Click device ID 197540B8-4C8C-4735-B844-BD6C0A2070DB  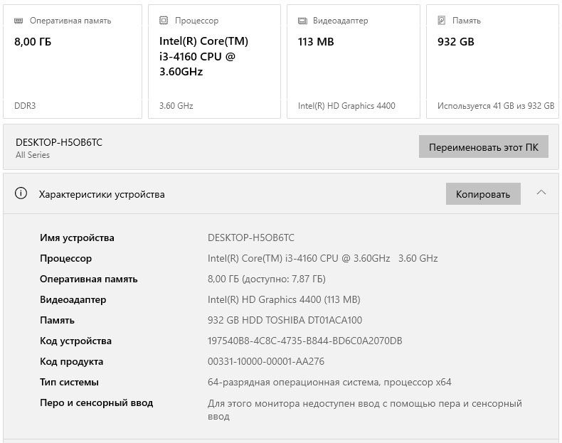pos(304,341)
